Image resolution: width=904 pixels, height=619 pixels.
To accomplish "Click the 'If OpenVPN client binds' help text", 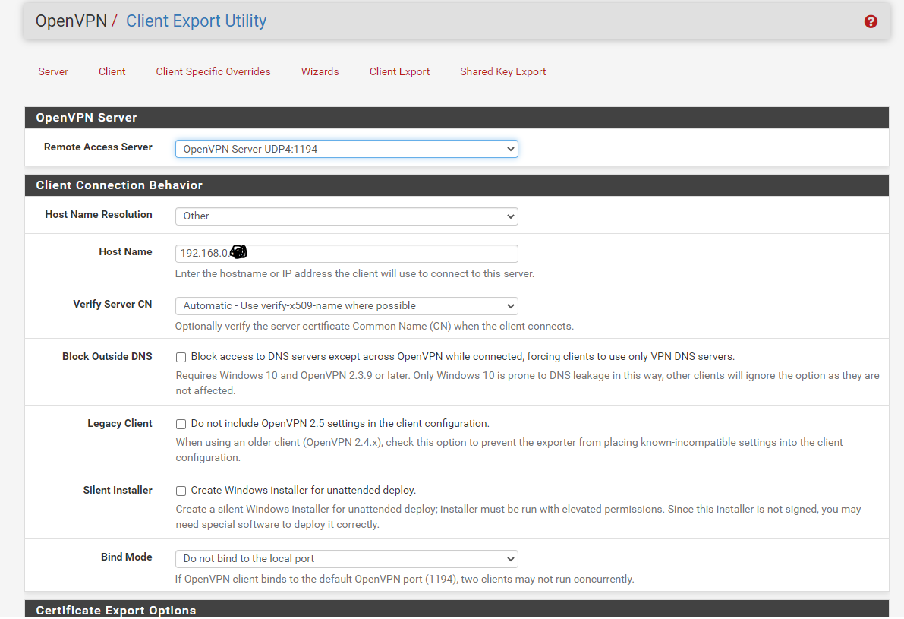I will pos(405,579).
